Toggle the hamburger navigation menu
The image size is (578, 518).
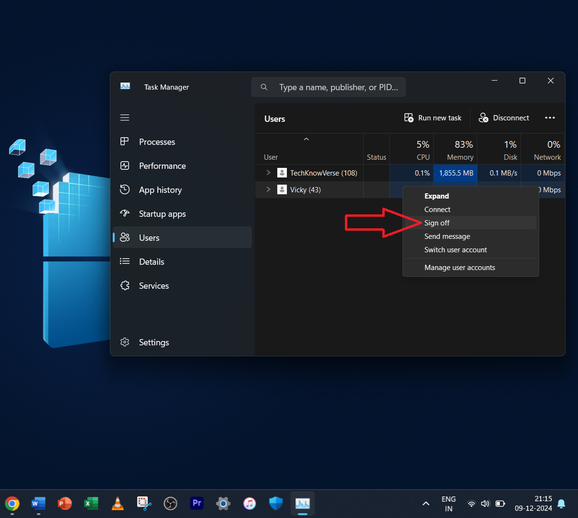[125, 118]
